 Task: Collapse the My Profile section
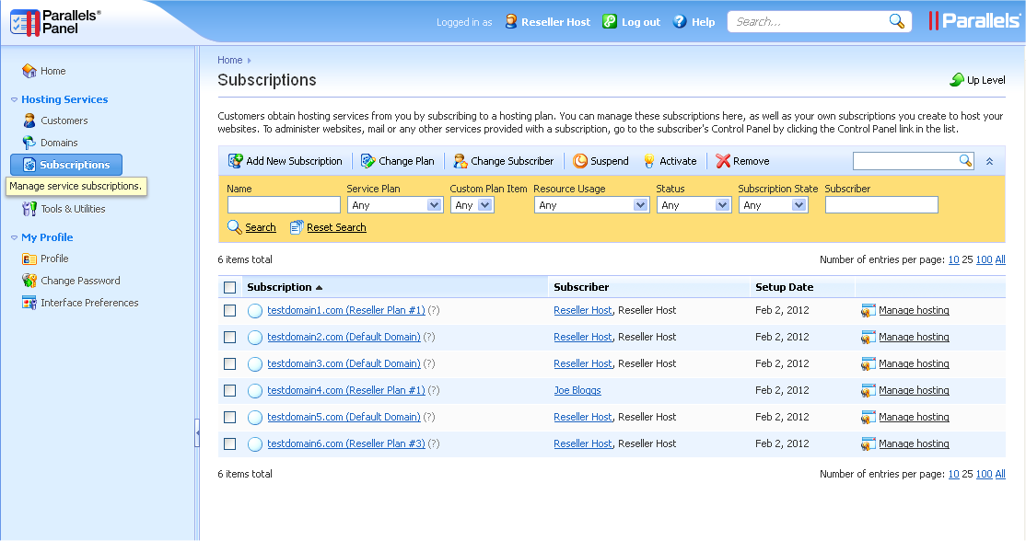(15, 237)
